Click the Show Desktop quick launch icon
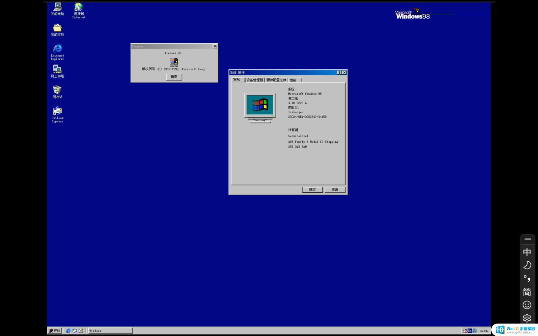Screen dimensions: 538x336 81,331
